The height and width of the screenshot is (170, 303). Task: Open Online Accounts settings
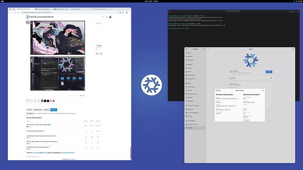pyautogui.click(x=195, y=94)
